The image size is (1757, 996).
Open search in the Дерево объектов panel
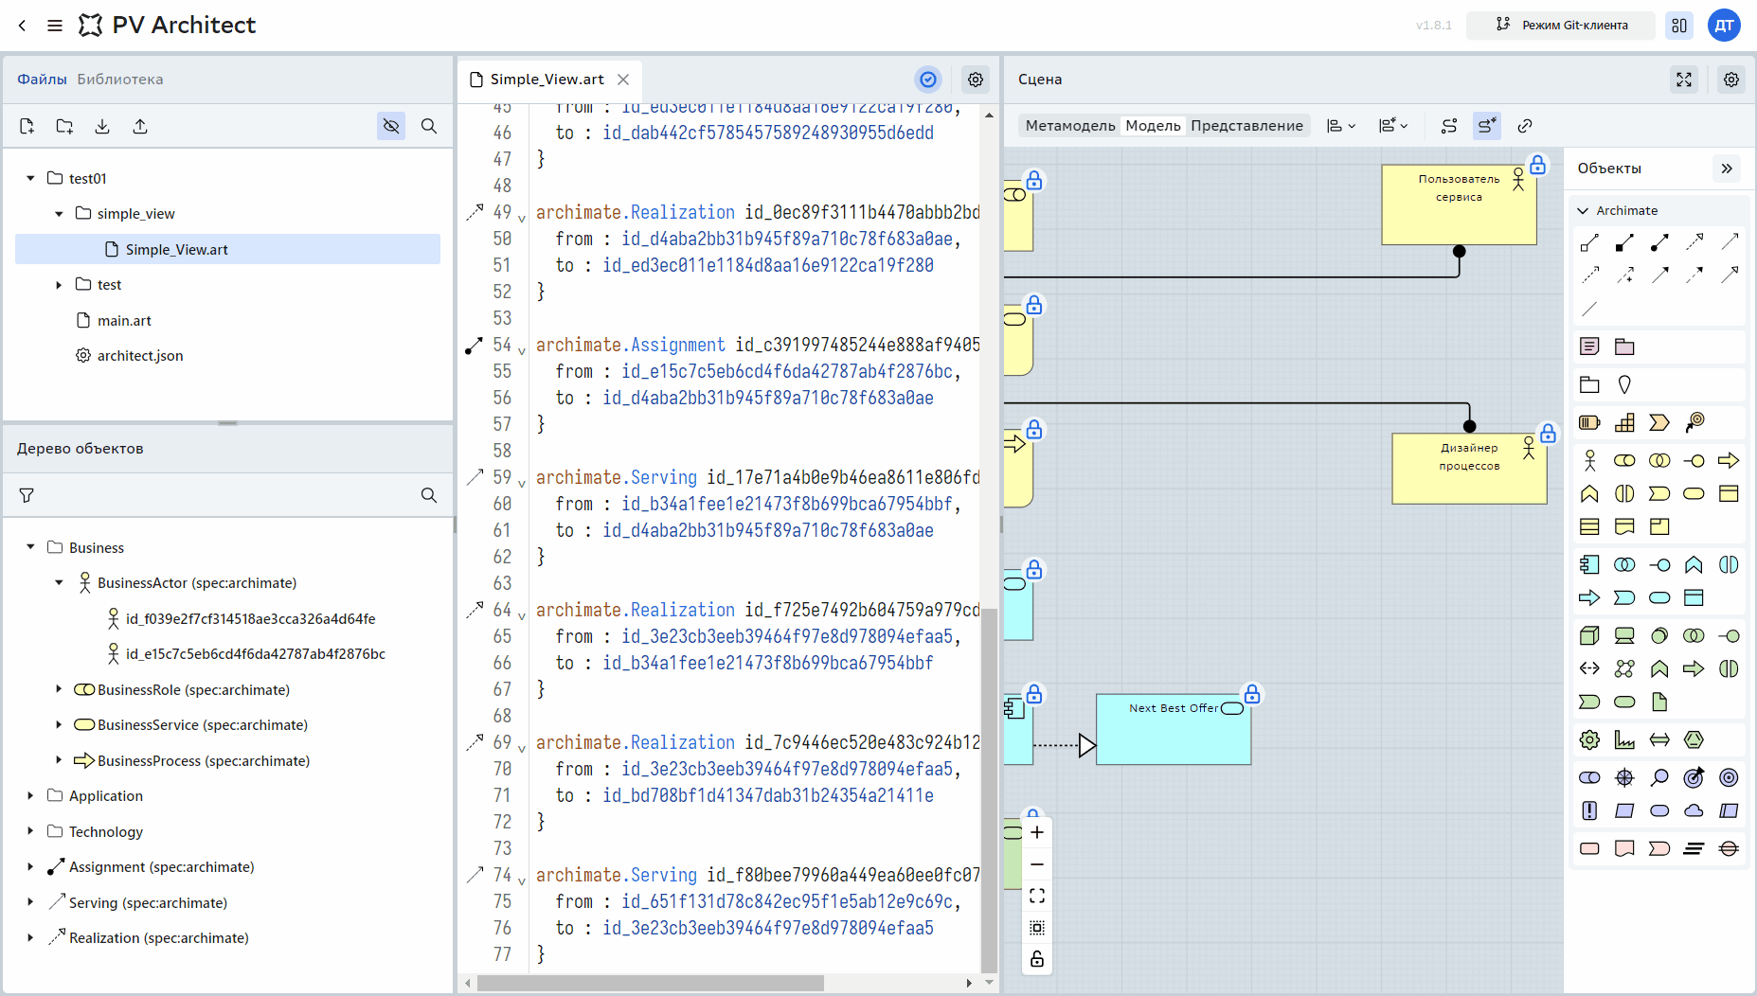click(429, 495)
